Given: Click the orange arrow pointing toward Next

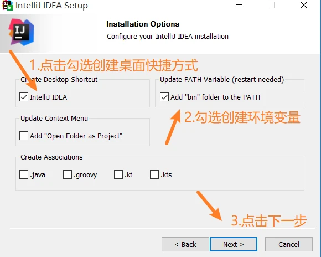Looking at the screenshot, I should (x=209, y=205).
